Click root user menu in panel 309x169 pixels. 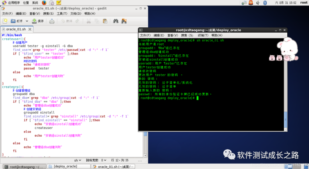[304, 3]
